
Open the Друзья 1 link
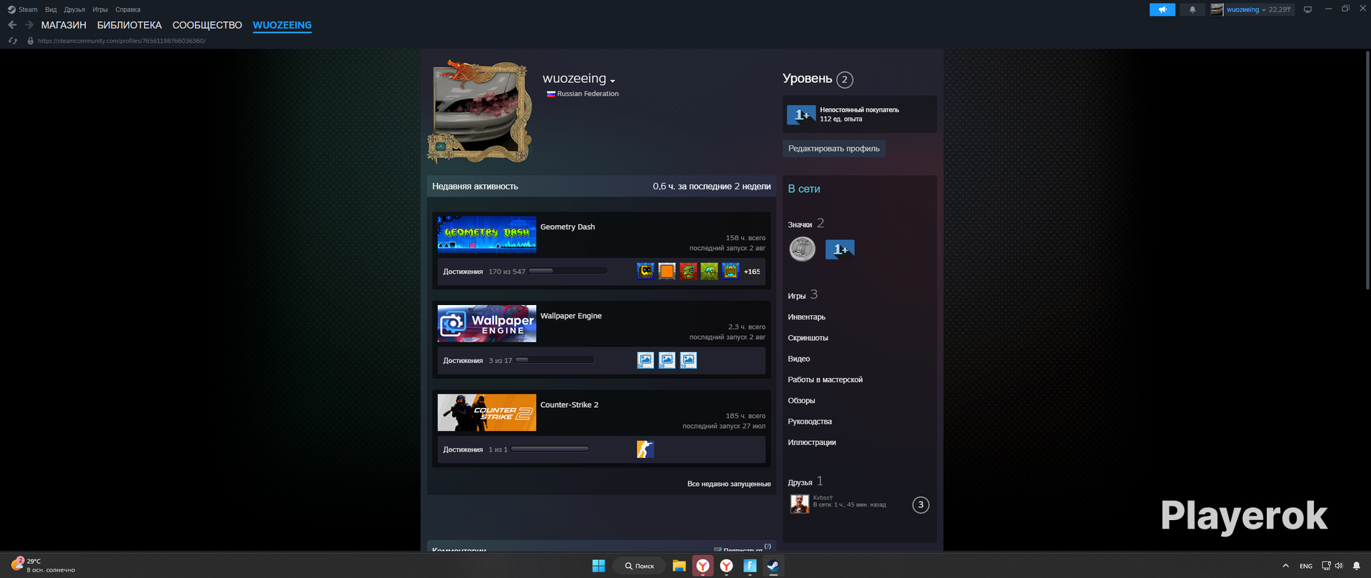(805, 481)
